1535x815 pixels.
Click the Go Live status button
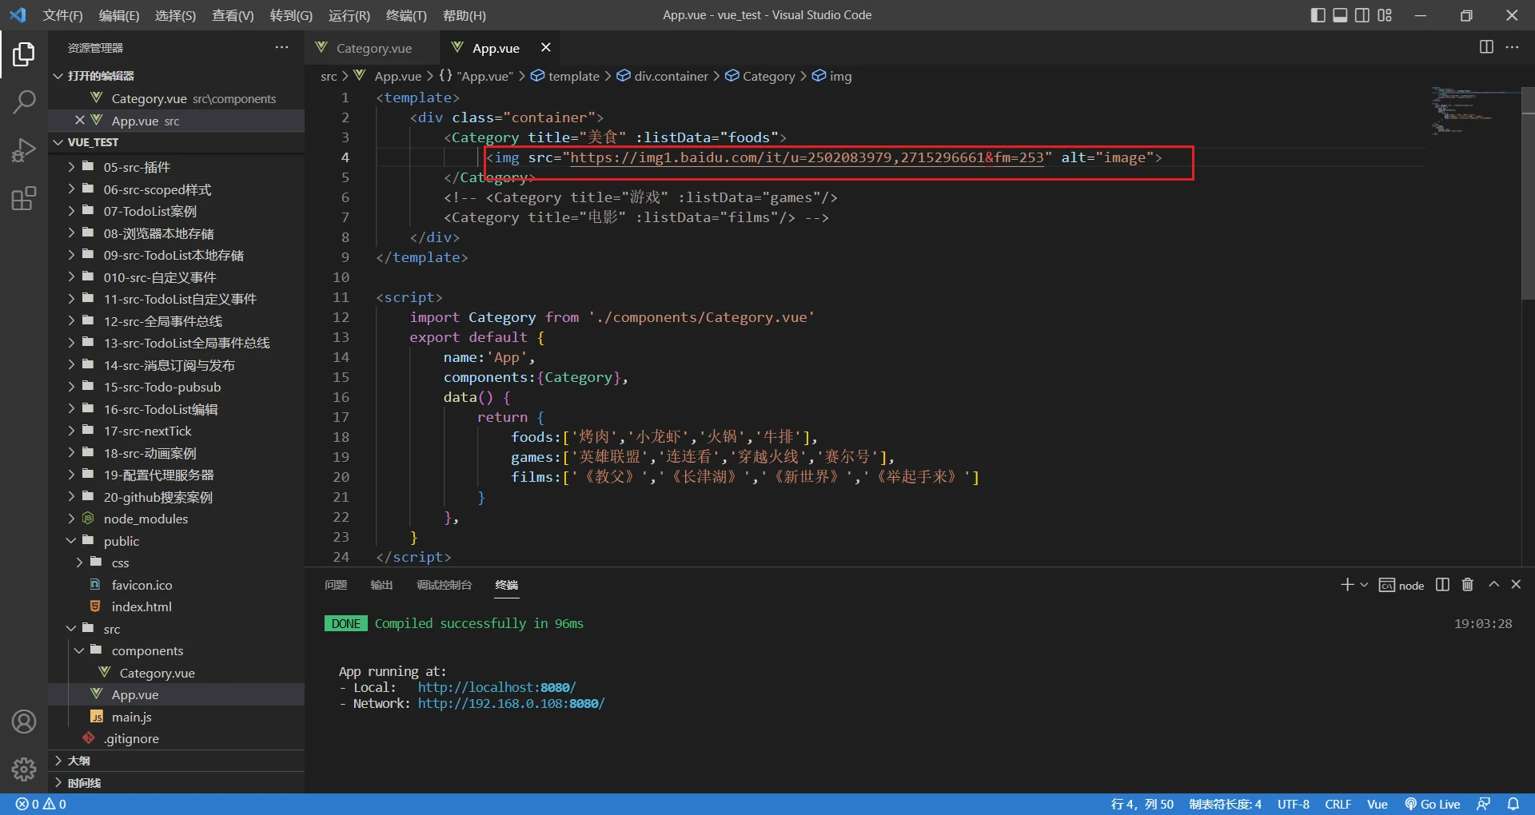pos(1433,804)
